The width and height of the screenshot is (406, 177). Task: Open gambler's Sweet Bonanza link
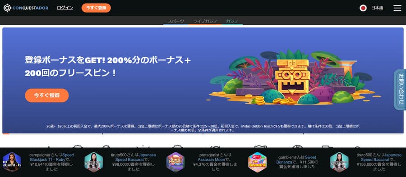[x=297, y=160]
